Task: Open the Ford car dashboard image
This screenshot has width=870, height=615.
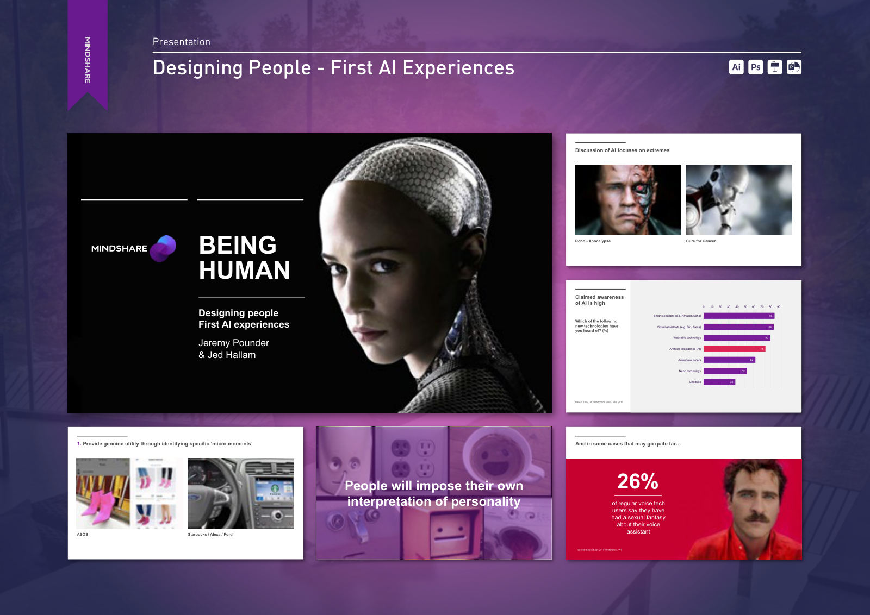Action: (241, 493)
